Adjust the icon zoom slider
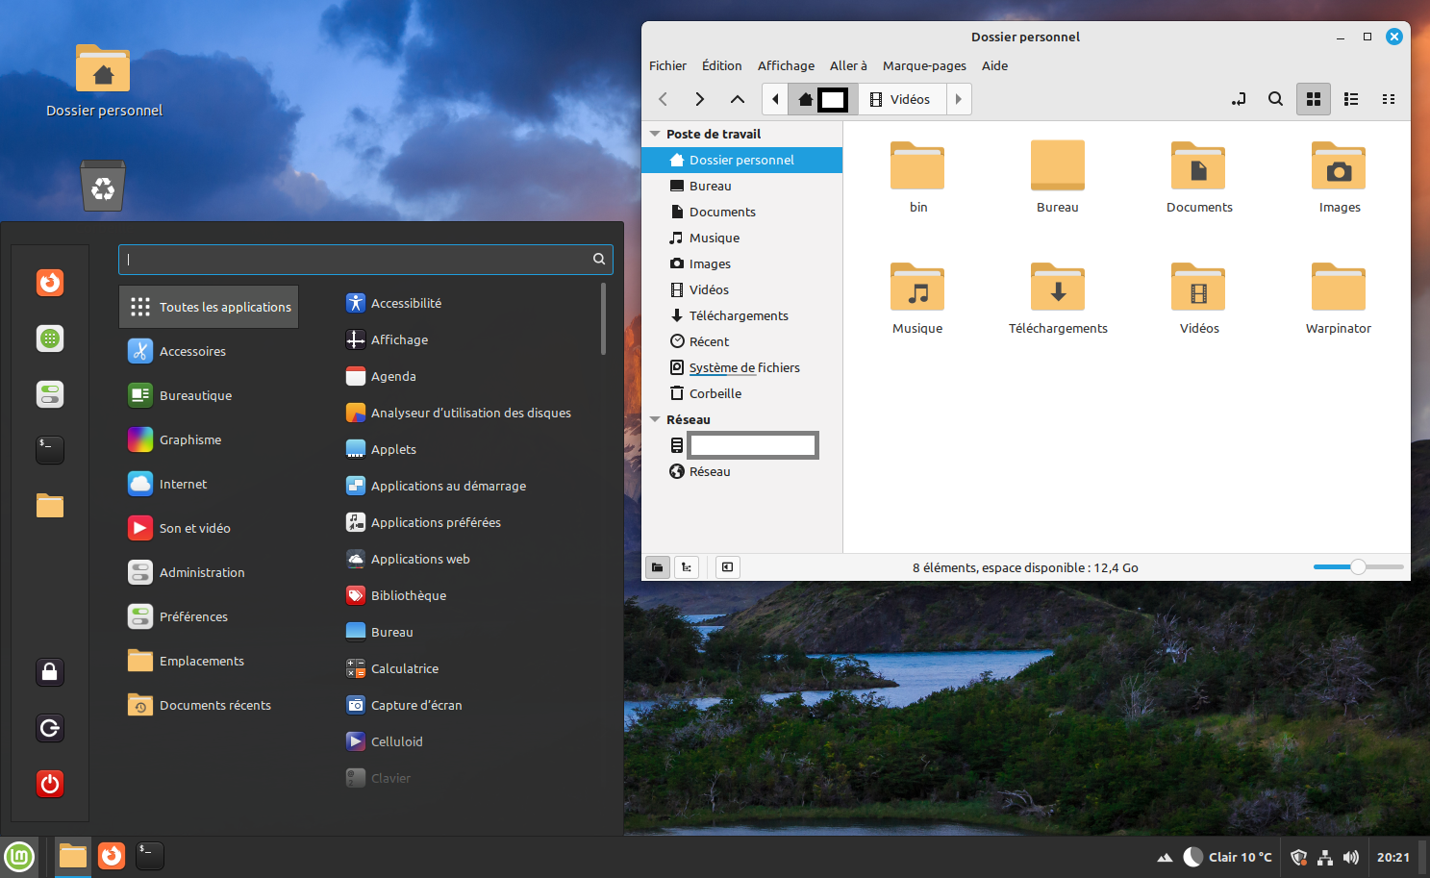This screenshot has height=878, width=1430. (1357, 567)
